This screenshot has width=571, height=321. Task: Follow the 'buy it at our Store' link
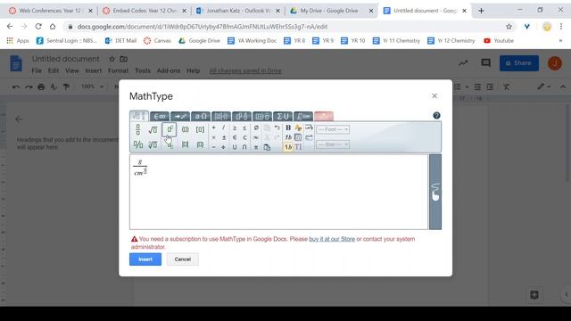(332, 239)
